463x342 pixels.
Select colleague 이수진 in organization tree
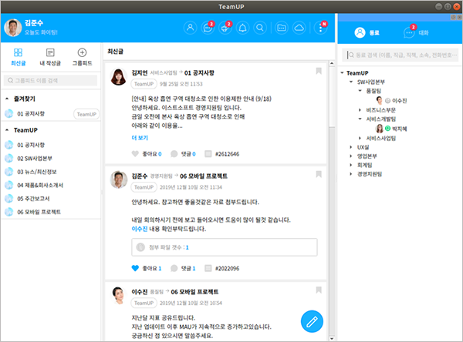pos(391,101)
